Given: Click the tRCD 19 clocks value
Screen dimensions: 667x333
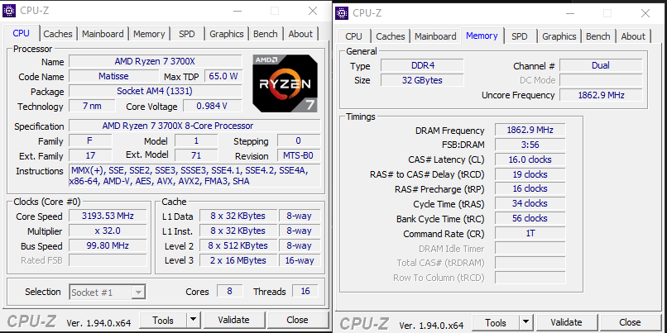Looking at the screenshot, I should click(x=530, y=174).
